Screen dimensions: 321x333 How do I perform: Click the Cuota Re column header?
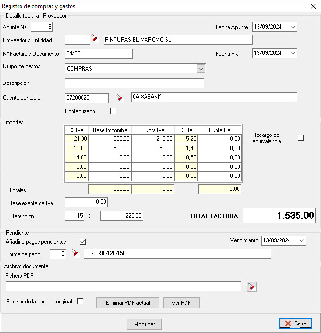click(220, 130)
